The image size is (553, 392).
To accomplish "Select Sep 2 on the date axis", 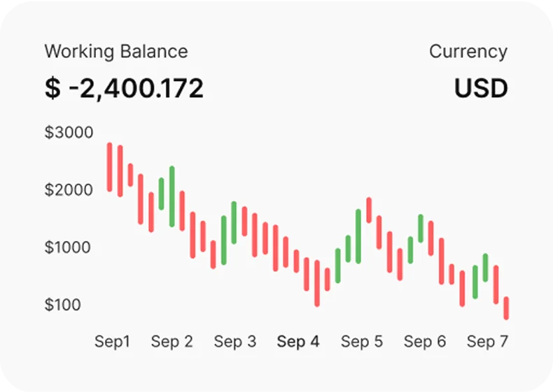I will pyautogui.click(x=171, y=342).
